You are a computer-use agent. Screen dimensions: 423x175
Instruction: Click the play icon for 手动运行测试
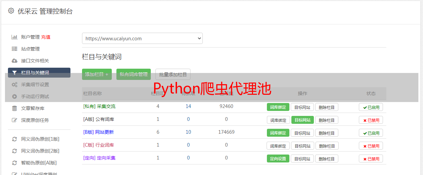click(14, 96)
